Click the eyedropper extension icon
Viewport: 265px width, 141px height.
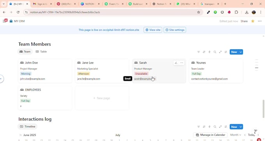(208, 12)
